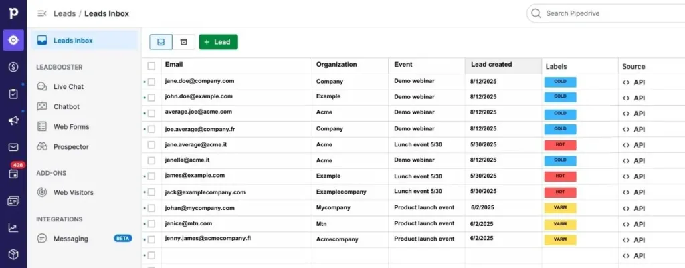Image resolution: width=685 pixels, height=268 pixels.
Task: Select the checkbox for jane.doe@company.com
Action: click(x=151, y=82)
